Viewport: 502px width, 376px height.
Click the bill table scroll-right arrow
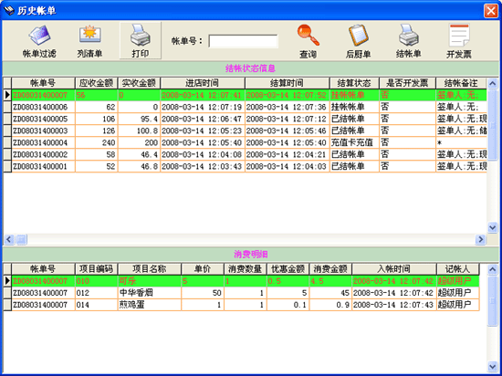480,239
